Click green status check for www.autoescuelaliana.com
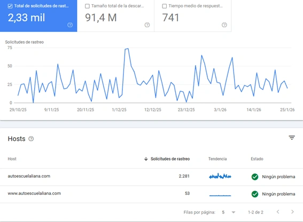 pos(255,194)
